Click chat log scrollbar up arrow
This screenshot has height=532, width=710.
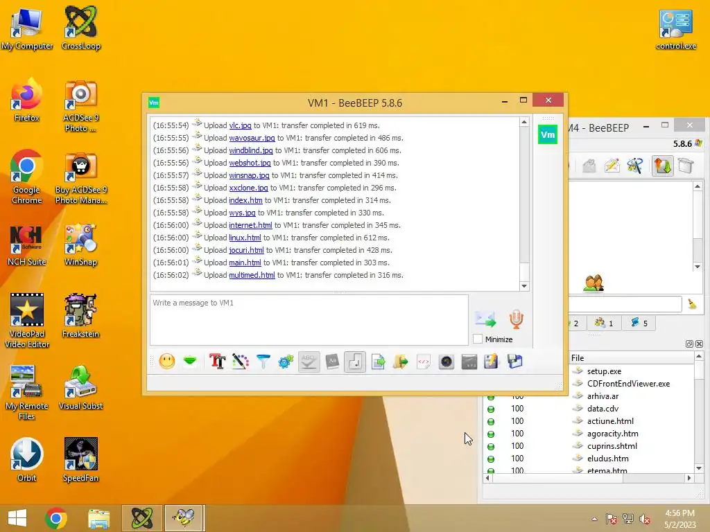pyautogui.click(x=524, y=122)
